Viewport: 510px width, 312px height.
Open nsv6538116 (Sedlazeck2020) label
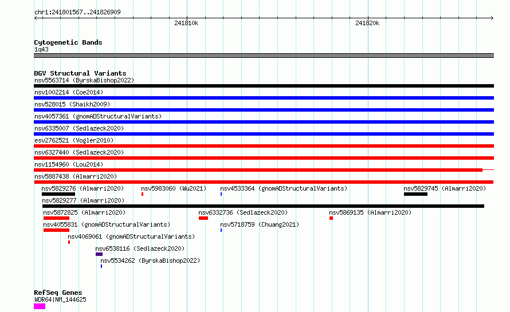140,248
